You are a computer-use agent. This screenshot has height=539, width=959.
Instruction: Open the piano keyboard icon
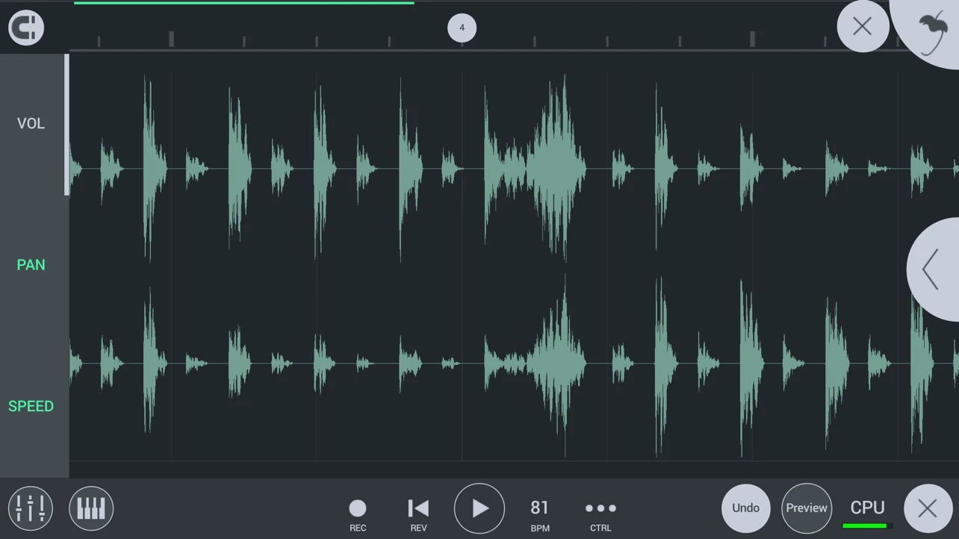91,508
